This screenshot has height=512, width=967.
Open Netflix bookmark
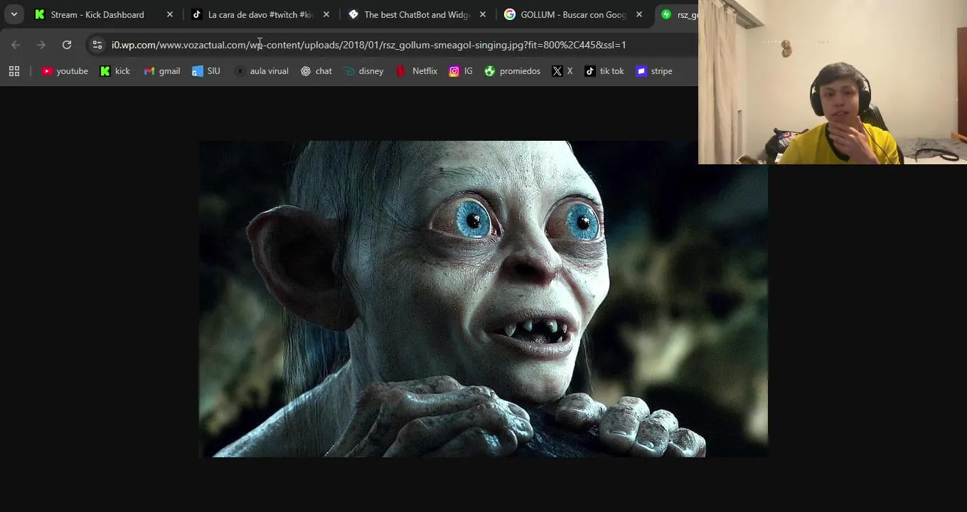click(417, 71)
